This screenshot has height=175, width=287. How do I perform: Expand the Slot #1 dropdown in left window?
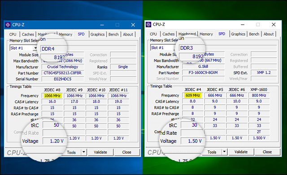click(35, 48)
